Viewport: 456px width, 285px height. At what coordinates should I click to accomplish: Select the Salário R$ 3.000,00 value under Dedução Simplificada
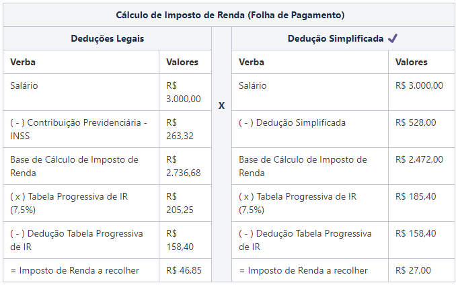tap(419, 85)
